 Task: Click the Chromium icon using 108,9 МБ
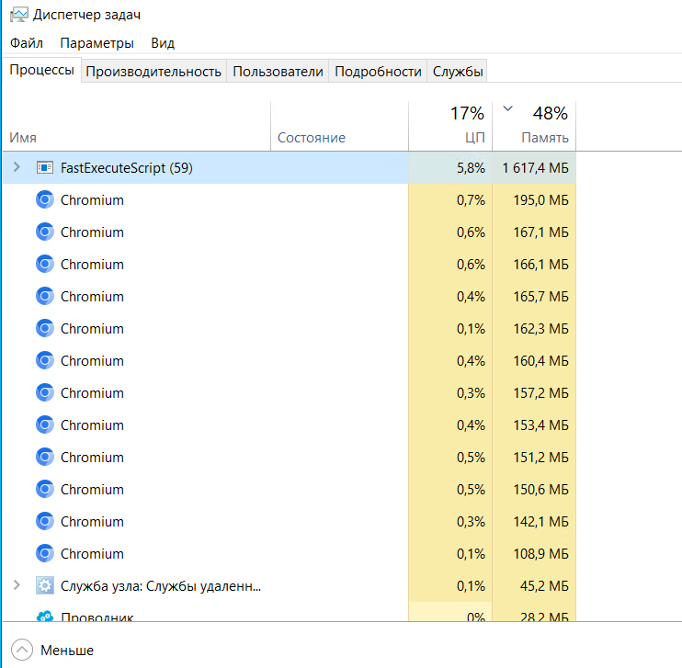pyautogui.click(x=45, y=554)
